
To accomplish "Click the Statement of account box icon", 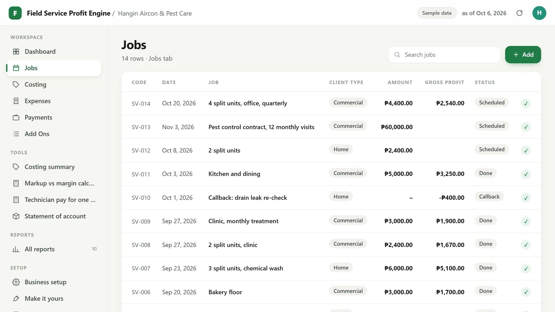I will (16, 216).
